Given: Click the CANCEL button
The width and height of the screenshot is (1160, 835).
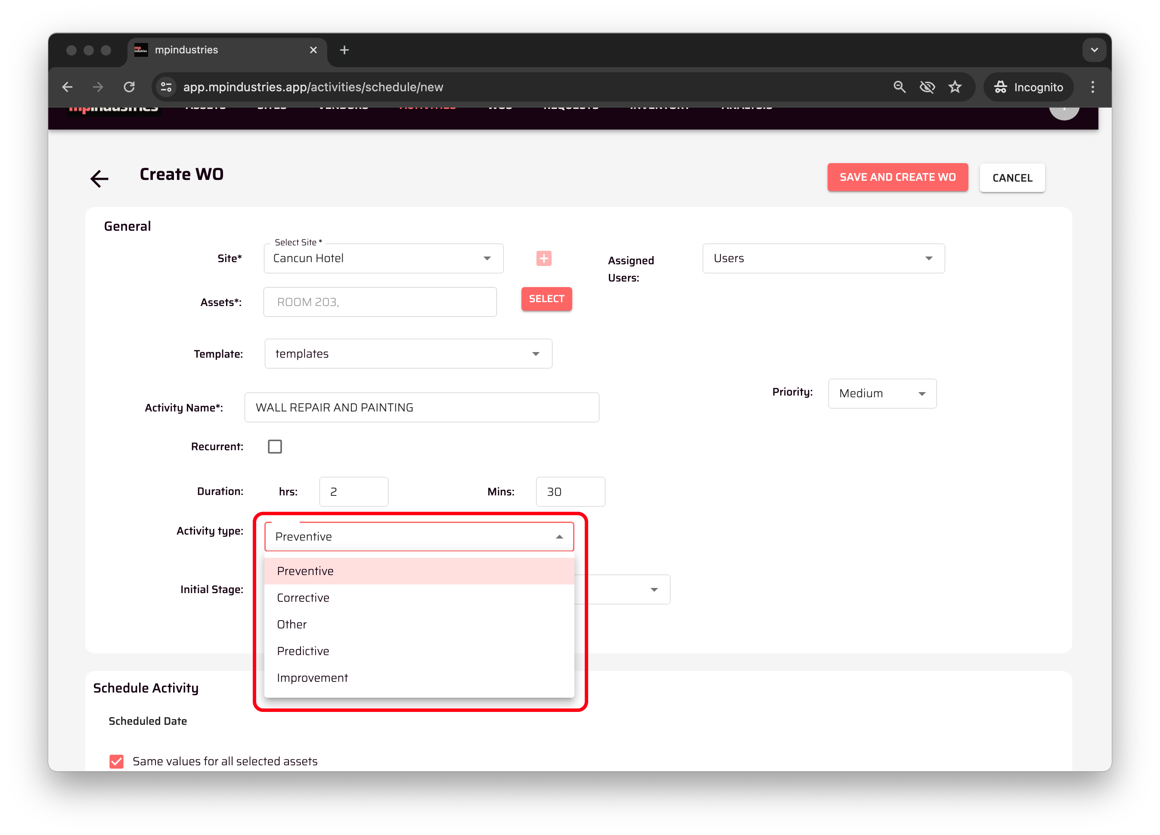Looking at the screenshot, I should [1012, 178].
